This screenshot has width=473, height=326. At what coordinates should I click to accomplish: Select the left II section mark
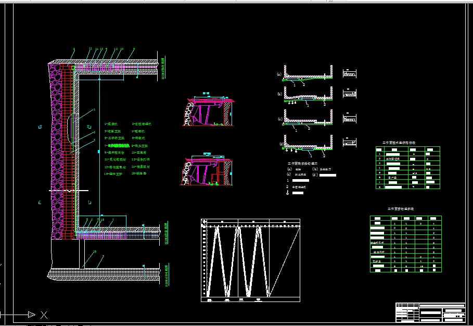(x=40, y=127)
